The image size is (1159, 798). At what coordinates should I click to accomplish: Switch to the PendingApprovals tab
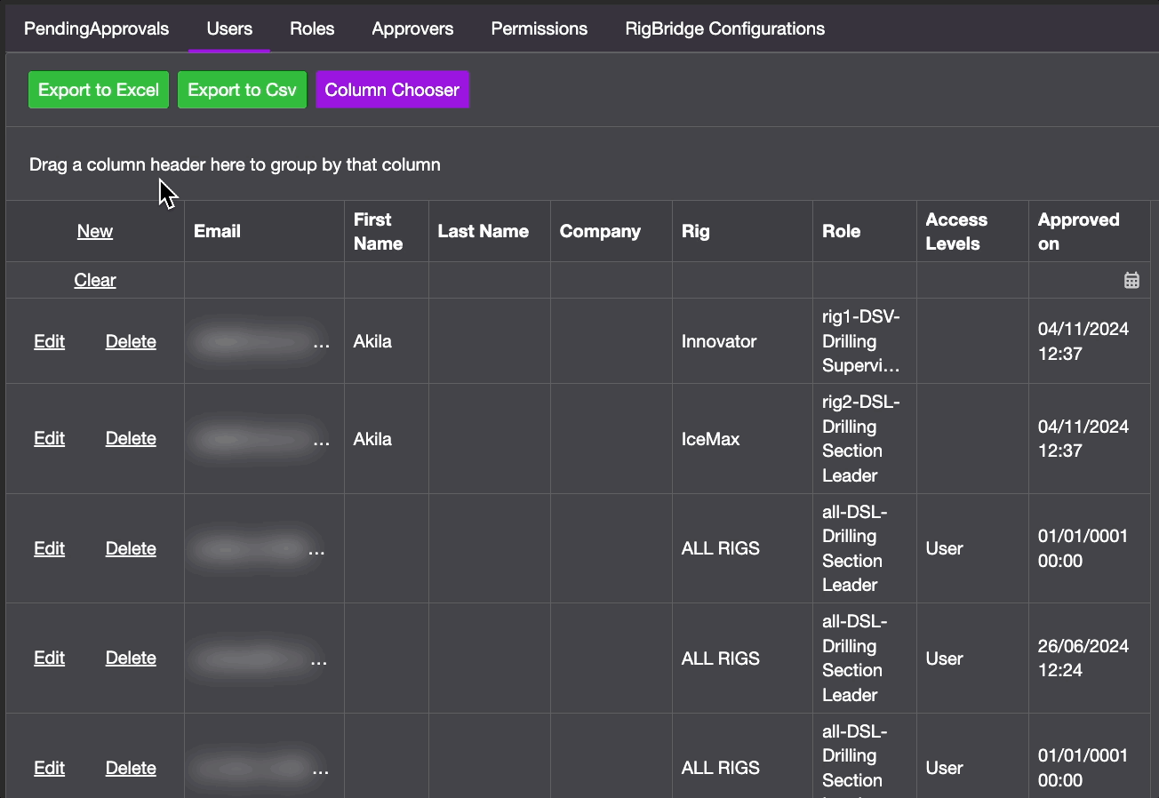pos(96,28)
